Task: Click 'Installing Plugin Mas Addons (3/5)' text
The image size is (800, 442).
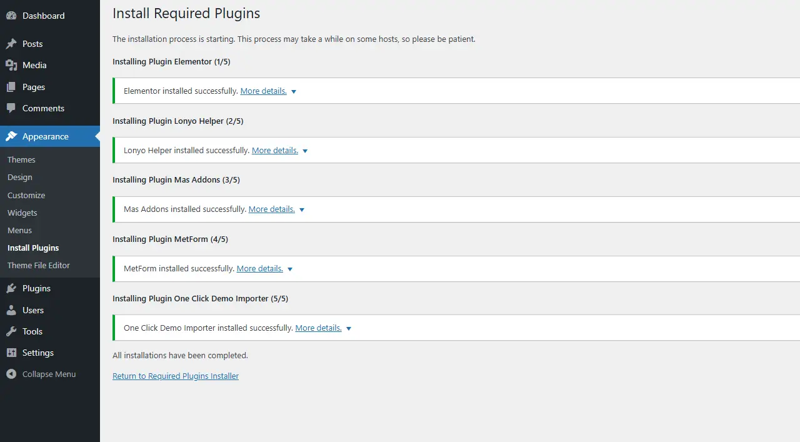Action: pos(176,179)
